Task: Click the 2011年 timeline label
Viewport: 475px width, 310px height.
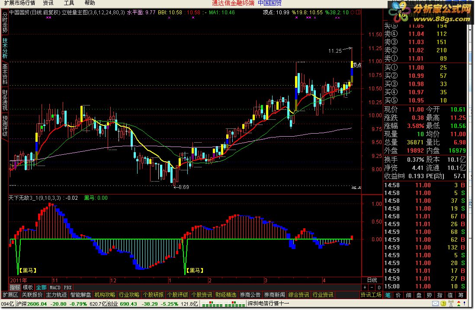Action: click(x=19, y=280)
